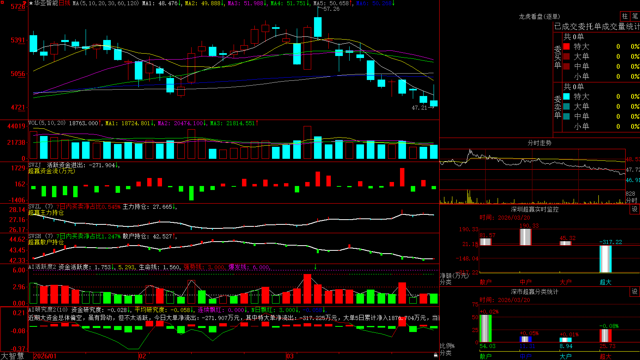Click the red 超大 bar labeled -0.08%
The height and width of the screenshot is (360, 640).
(x=606, y=336)
